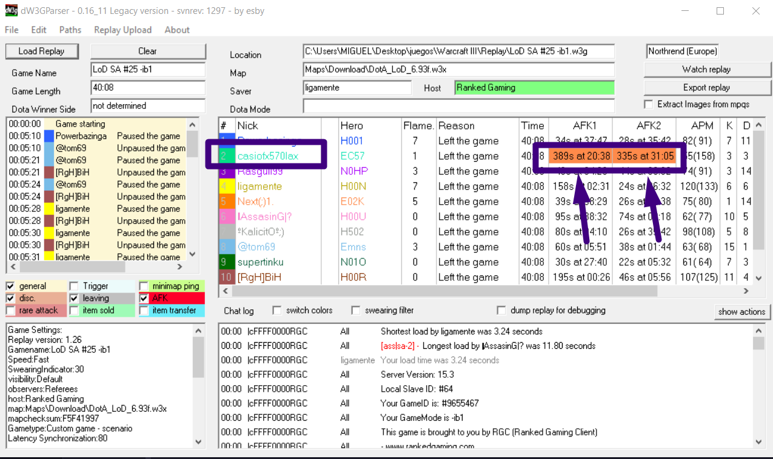Click the Saver field showing ligamente
Viewport: 773px width, 459px height.
pos(357,88)
